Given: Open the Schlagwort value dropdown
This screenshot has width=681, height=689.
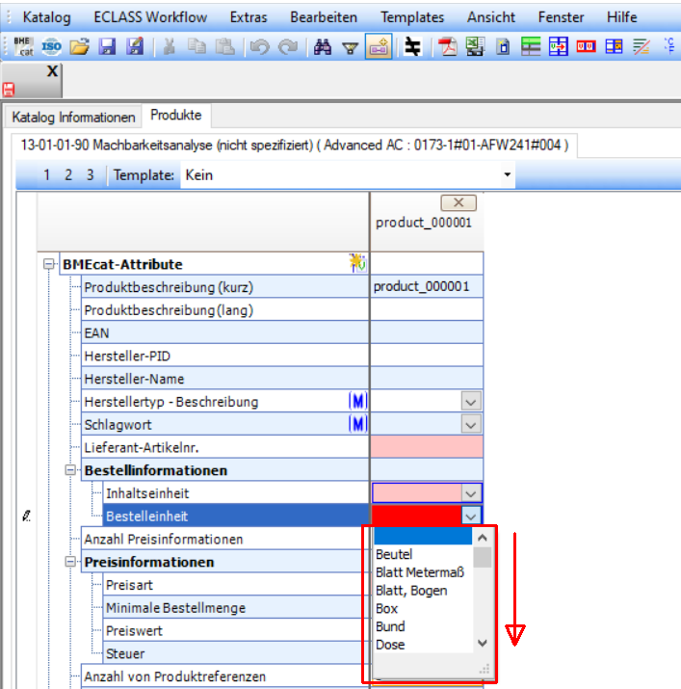Looking at the screenshot, I should 471,424.
